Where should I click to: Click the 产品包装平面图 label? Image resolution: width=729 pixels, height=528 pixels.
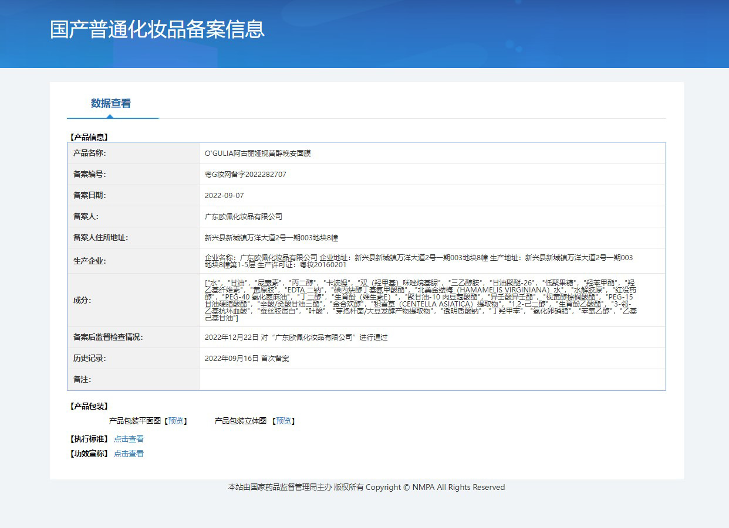135,421
